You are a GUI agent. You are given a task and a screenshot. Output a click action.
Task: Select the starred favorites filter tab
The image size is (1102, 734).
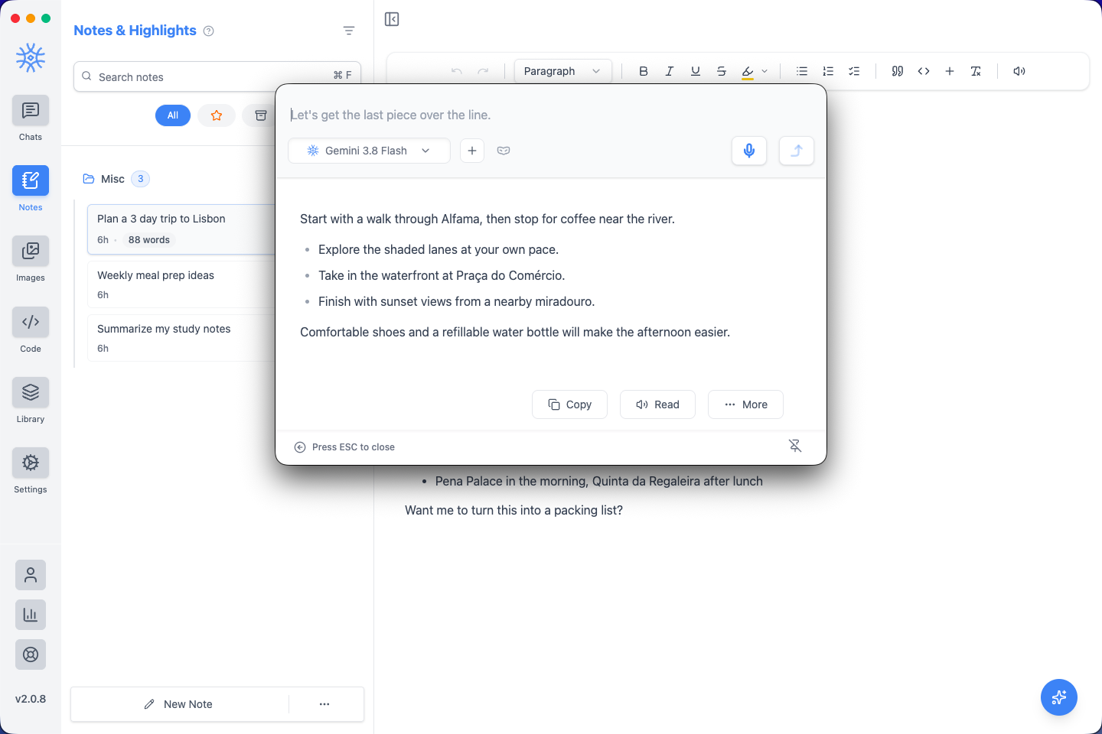217,115
